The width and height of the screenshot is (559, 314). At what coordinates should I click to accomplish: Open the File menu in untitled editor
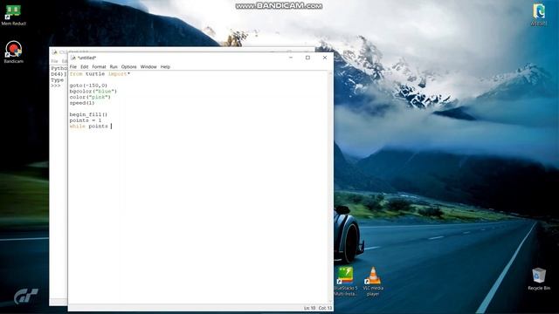point(73,67)
